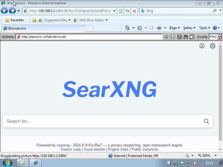Viewport: 223px width, 167px height.
Task: Print the page with the printer icon
Action: click(x=159, y=28)
